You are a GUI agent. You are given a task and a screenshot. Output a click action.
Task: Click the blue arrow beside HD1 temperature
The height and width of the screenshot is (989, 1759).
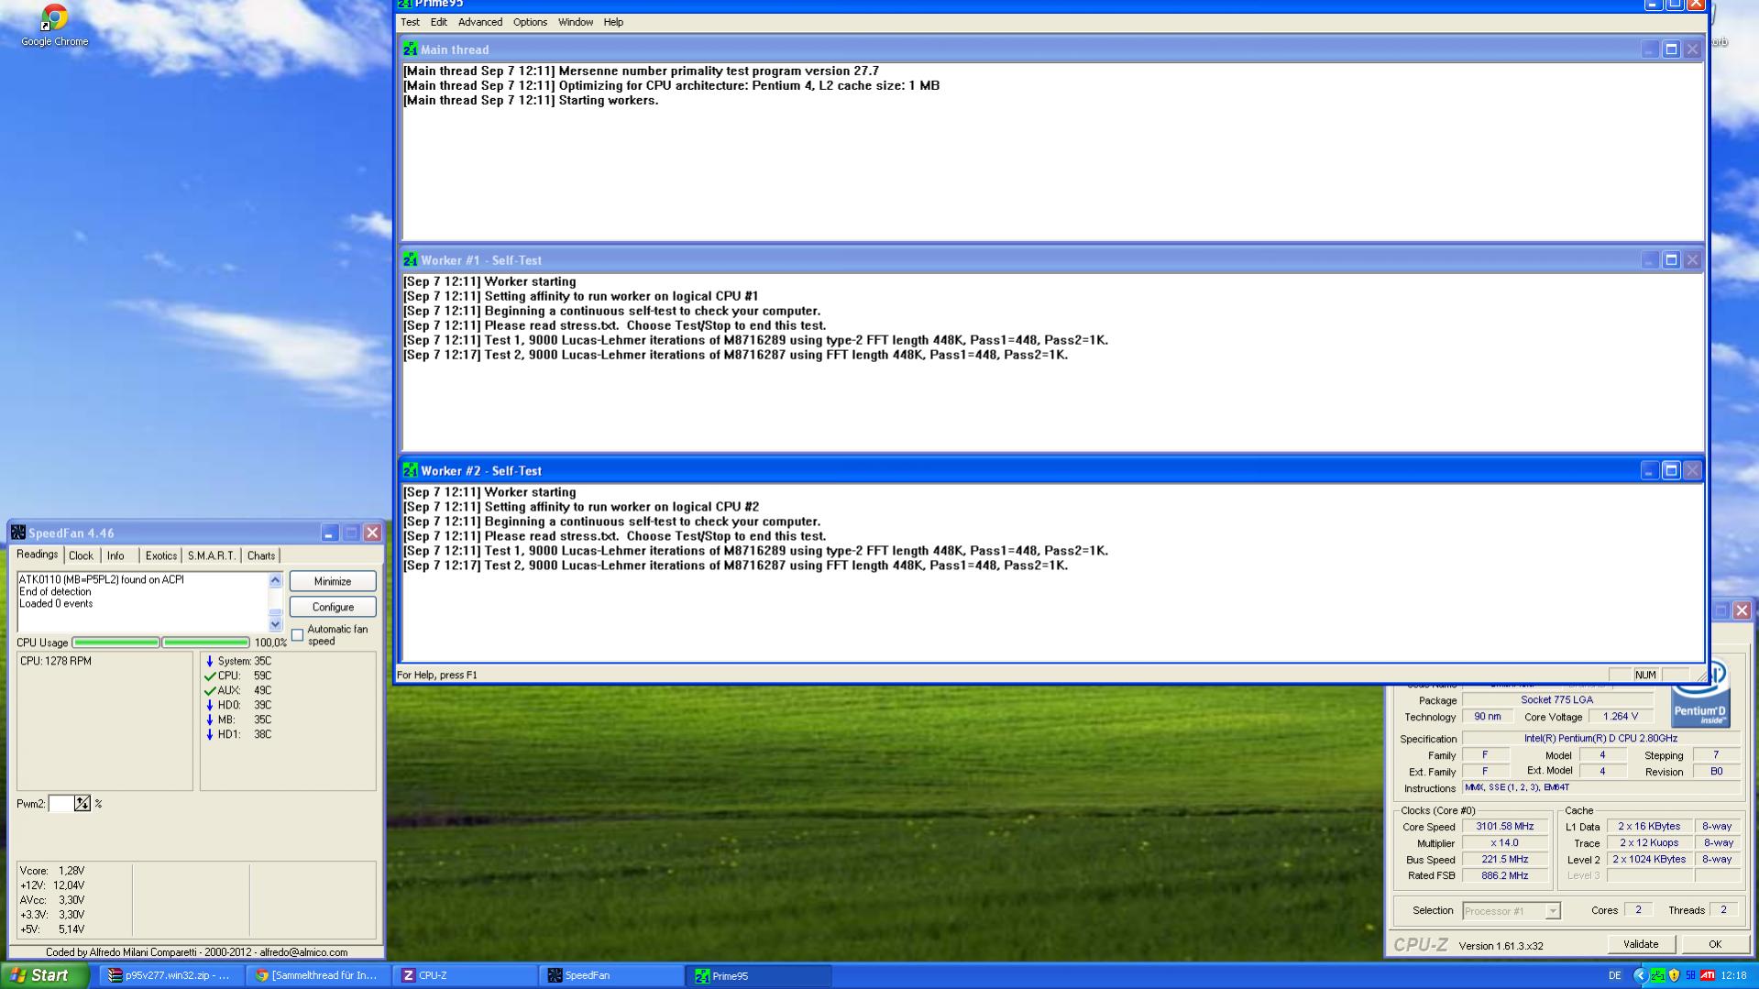(210, 734)
